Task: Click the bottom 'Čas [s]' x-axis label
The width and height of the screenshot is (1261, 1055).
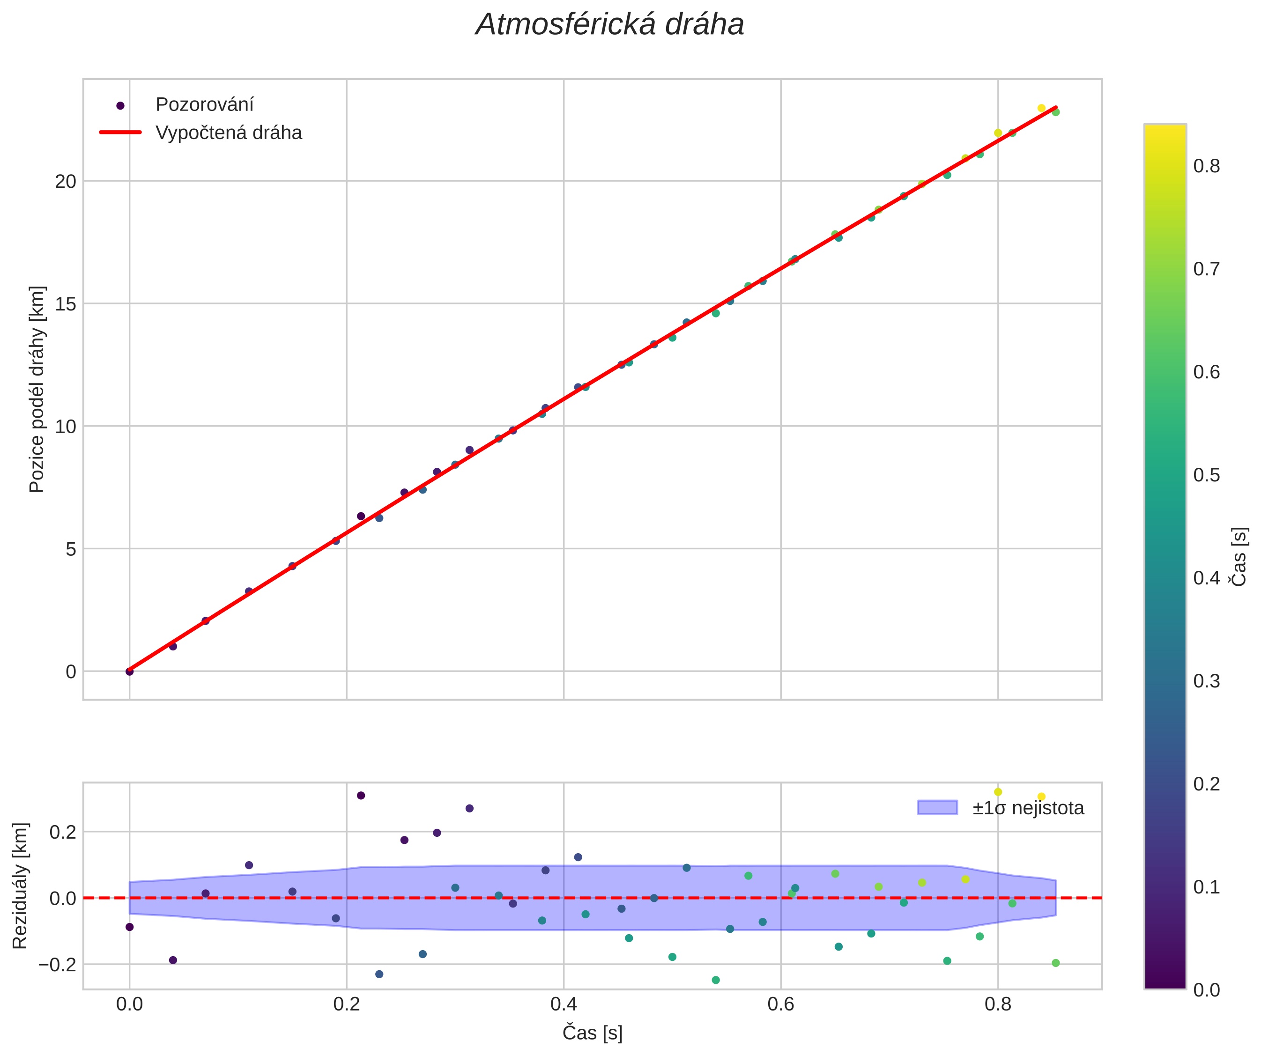Action: click(592, 1033)
